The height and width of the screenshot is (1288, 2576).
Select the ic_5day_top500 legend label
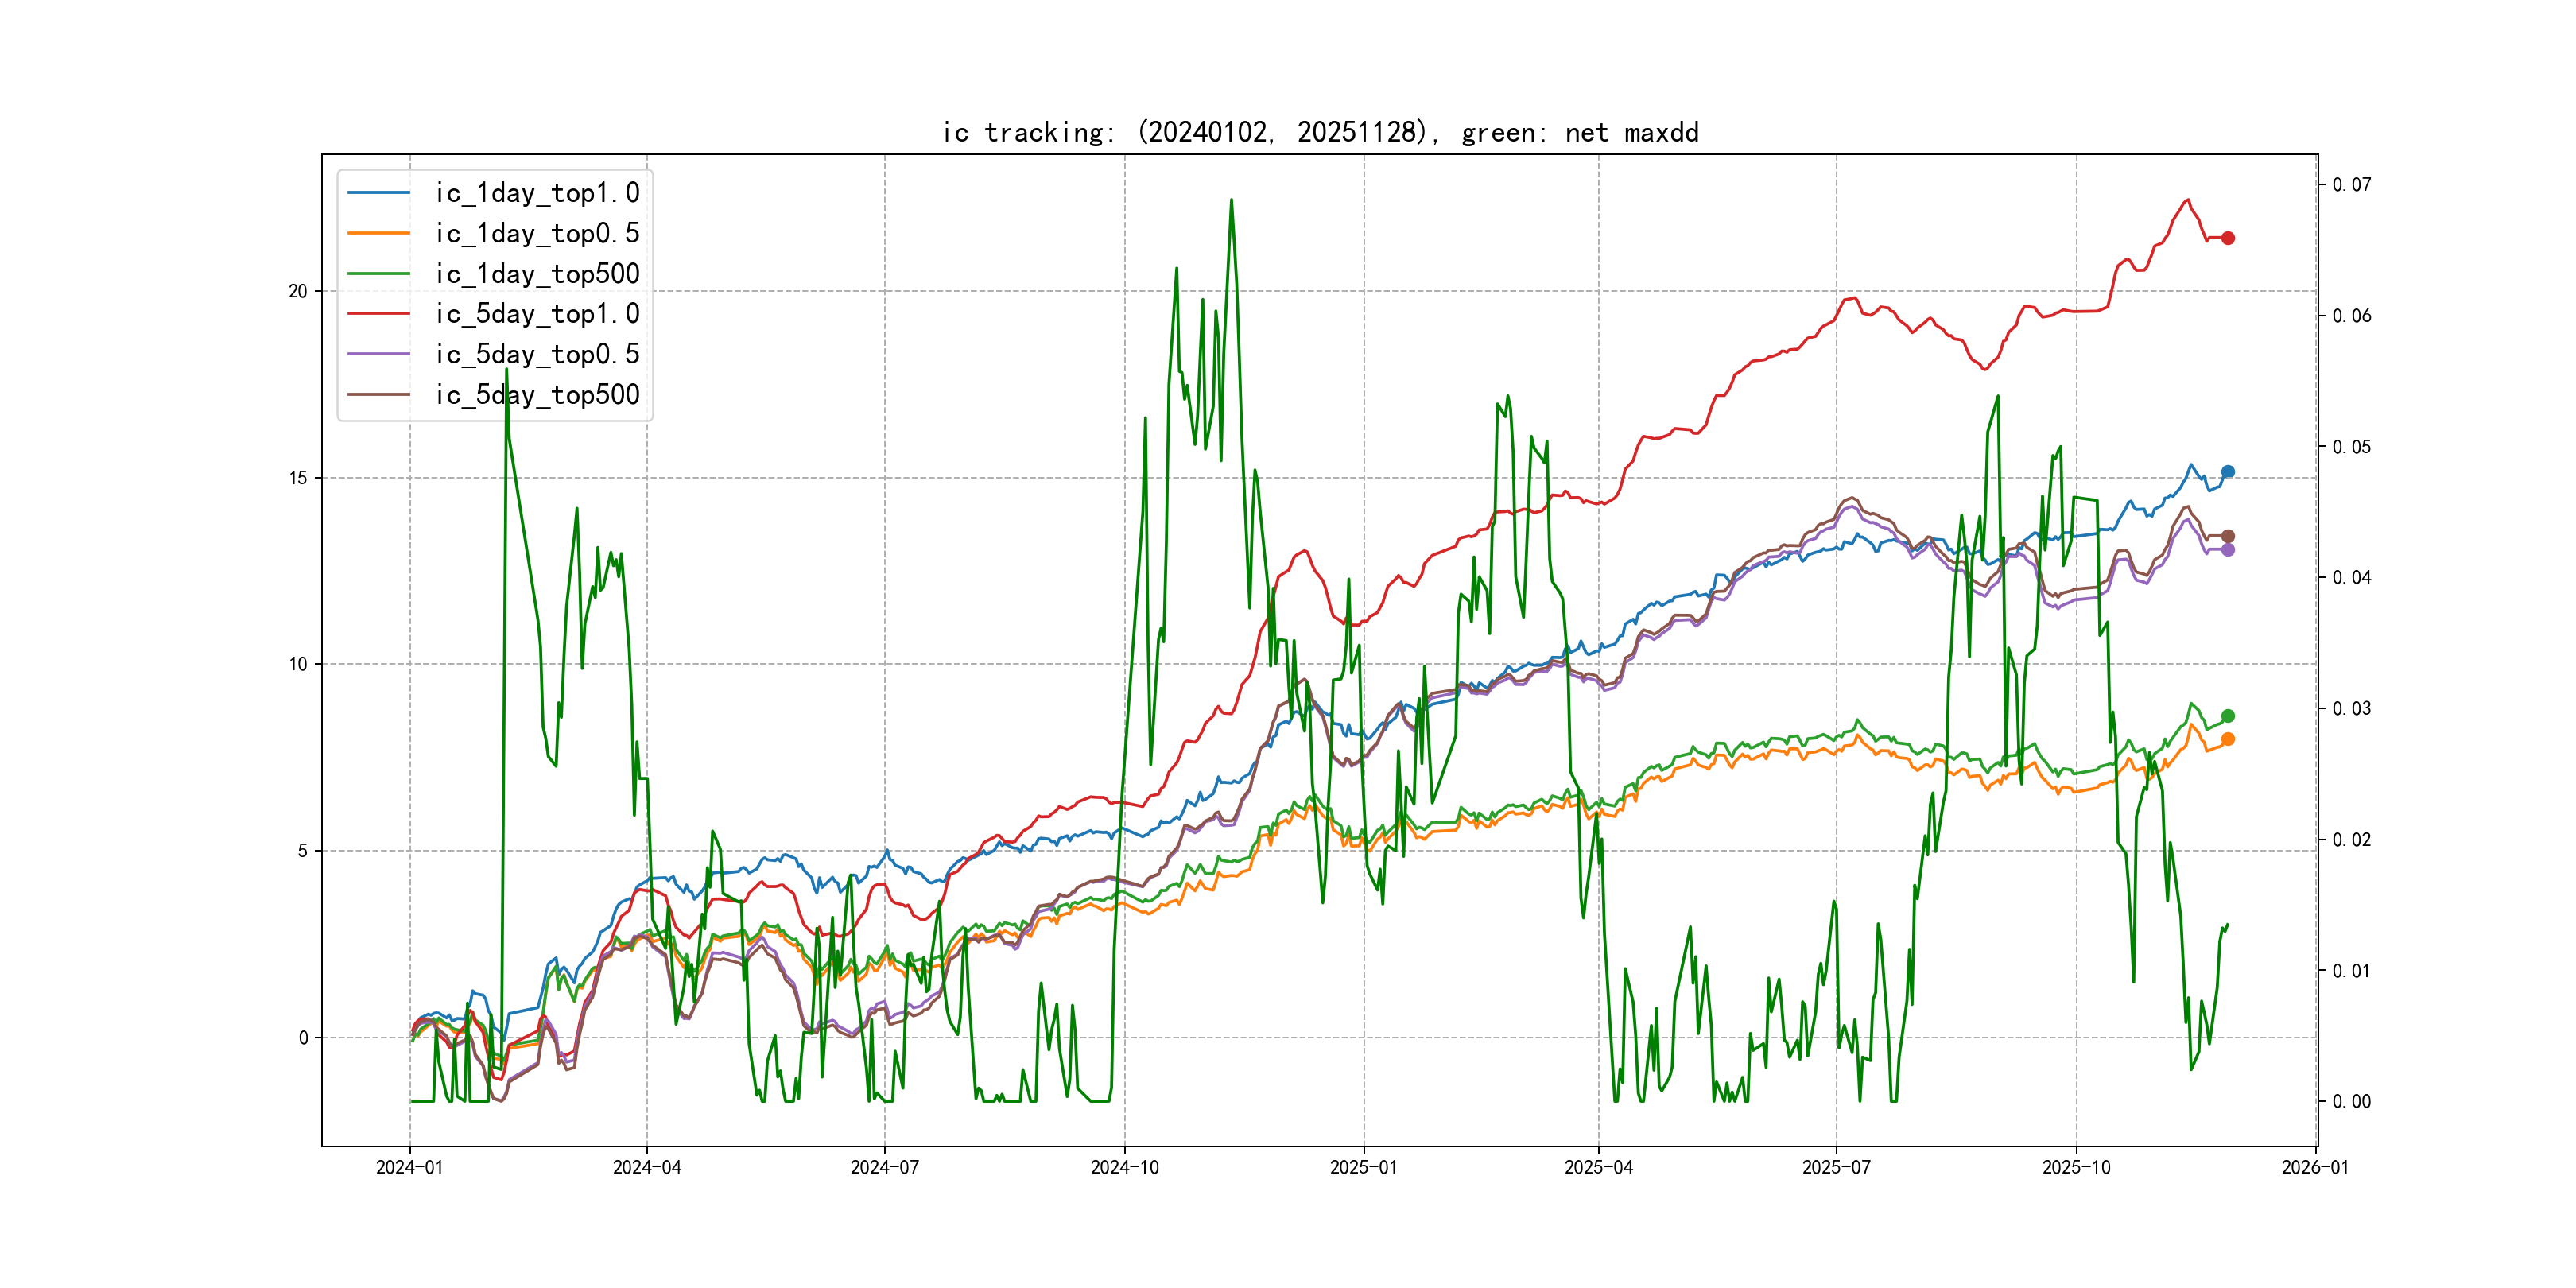click(537, 395)
